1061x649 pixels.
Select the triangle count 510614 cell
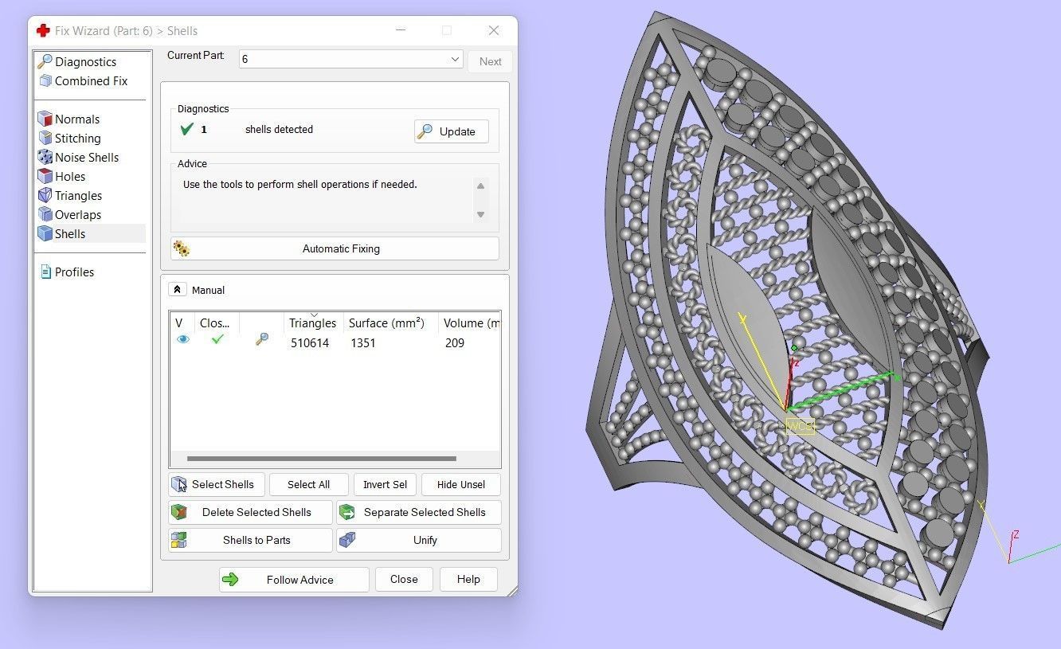[310, 342]
